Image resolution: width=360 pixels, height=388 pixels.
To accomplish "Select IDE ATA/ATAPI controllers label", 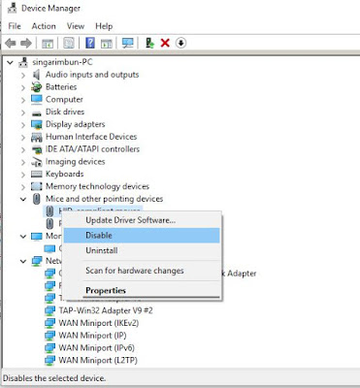I will 92,149.
